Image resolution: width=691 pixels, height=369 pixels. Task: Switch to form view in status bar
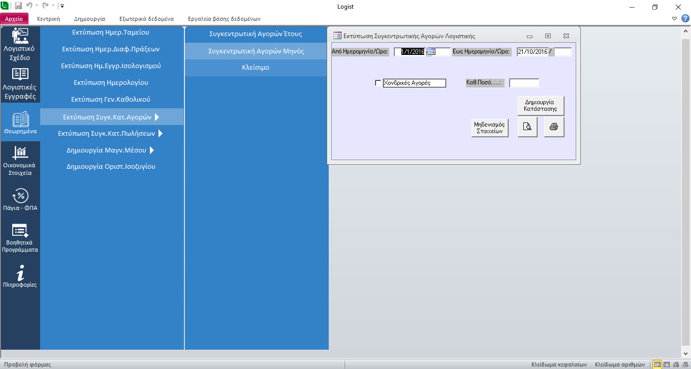pyautogui.click(x=657, y=364)
